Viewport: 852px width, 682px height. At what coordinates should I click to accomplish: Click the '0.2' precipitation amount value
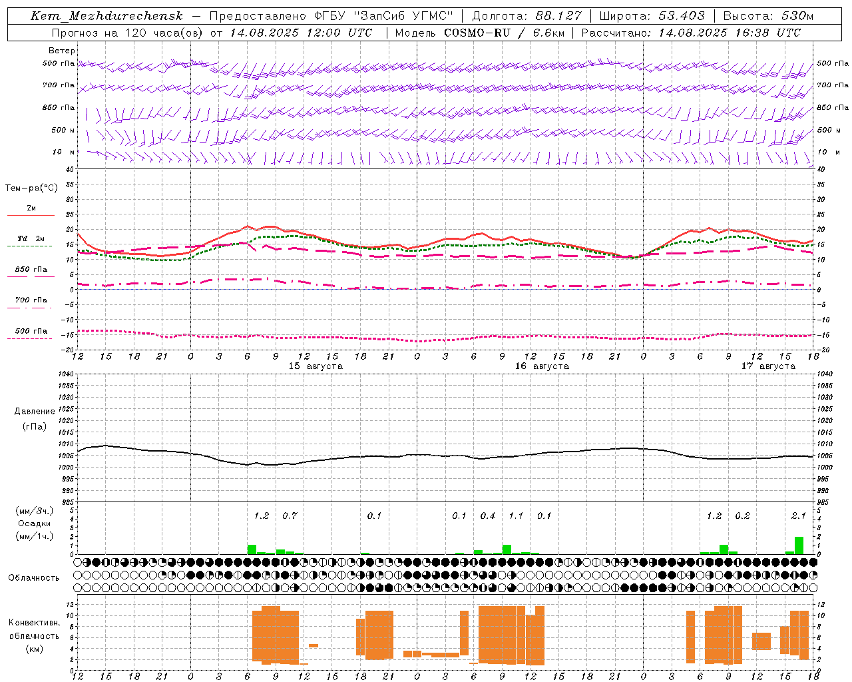coord(742,515)
